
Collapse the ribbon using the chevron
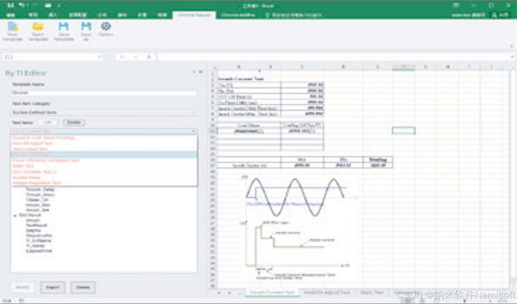(x=511, y=46)
